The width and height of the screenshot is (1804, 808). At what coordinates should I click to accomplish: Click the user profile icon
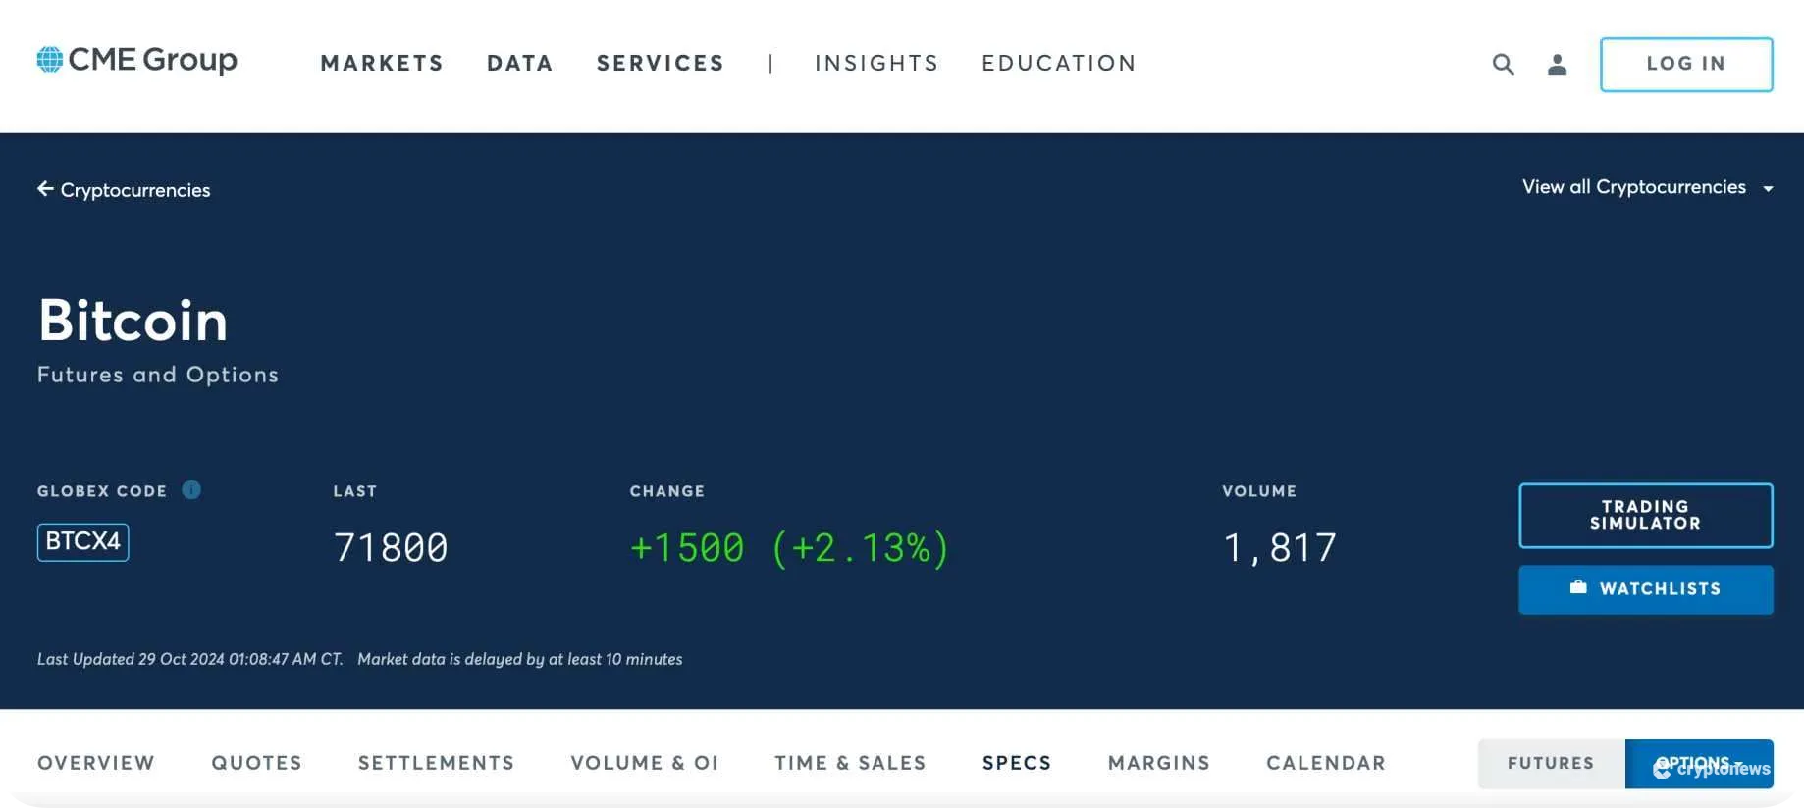click(x=1557, y=65)
